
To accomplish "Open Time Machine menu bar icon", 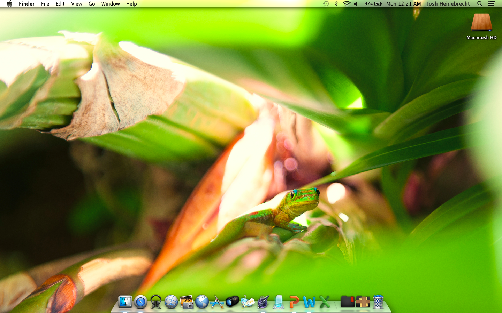I will [326, 4].
